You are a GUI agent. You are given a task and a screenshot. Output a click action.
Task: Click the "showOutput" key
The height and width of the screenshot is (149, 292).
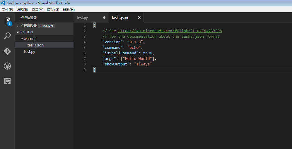116,64
